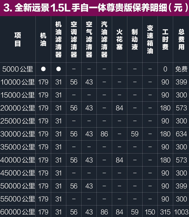Select total 300 in the 25000公里 row
Image resolution: width=189 pixels, height=217 pixels.
tap(181, 121)
